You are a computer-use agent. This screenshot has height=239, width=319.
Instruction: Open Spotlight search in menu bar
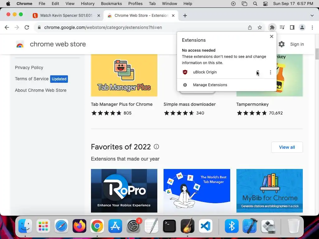(255, 4)
